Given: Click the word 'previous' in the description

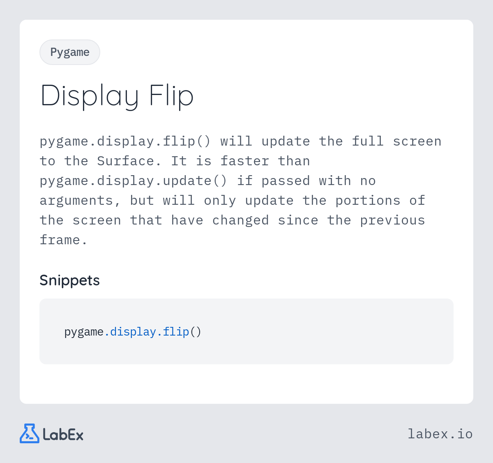Looking at the screenshot, I should pos(392,220).
